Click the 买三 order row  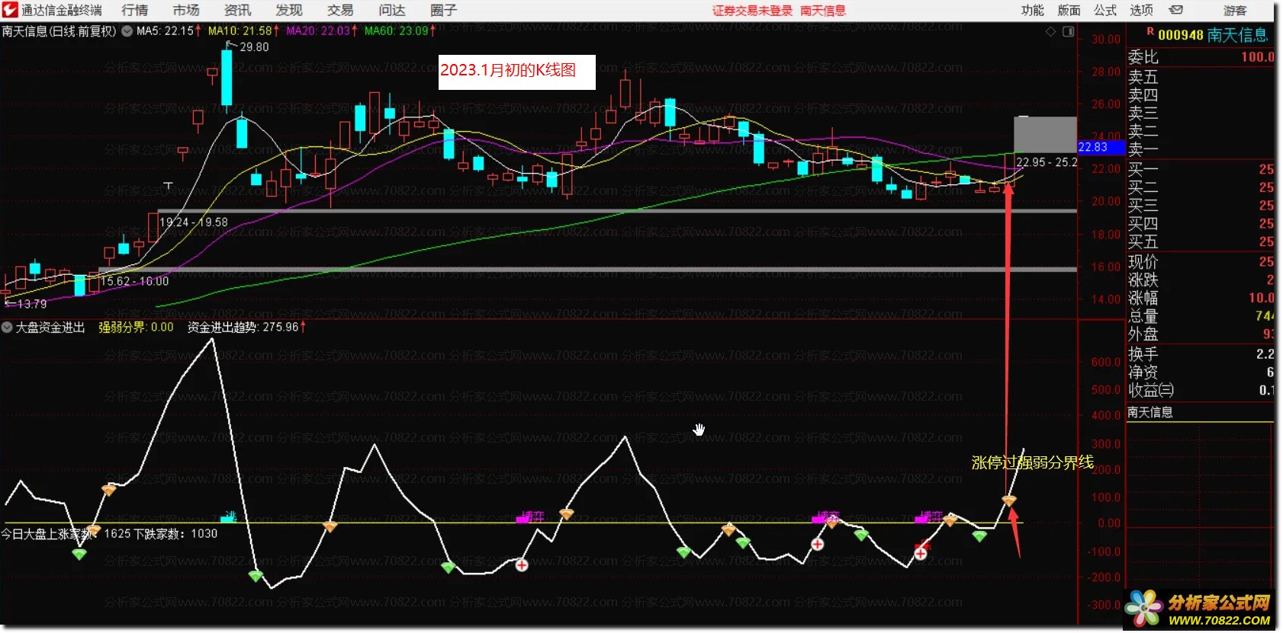(x=1200, y=206)
